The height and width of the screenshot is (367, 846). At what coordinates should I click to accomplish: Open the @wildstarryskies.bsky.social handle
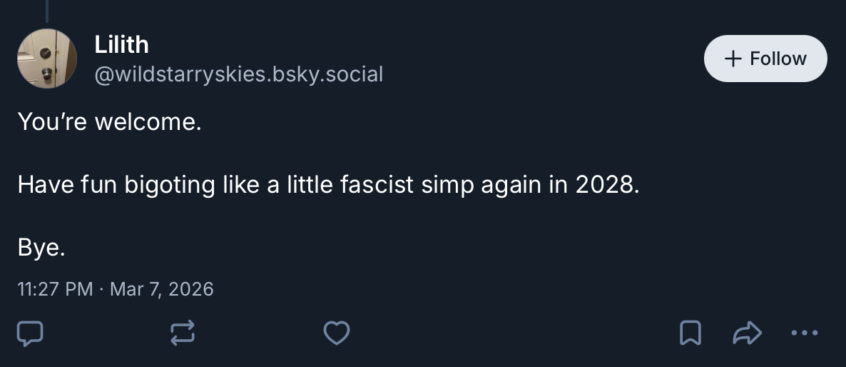tap(238, 74)
